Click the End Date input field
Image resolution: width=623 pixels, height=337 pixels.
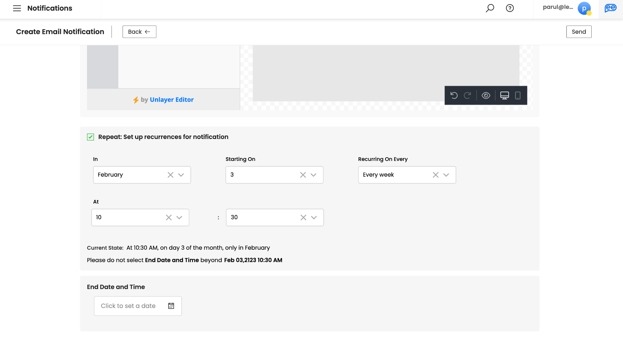tap(128, 306)
